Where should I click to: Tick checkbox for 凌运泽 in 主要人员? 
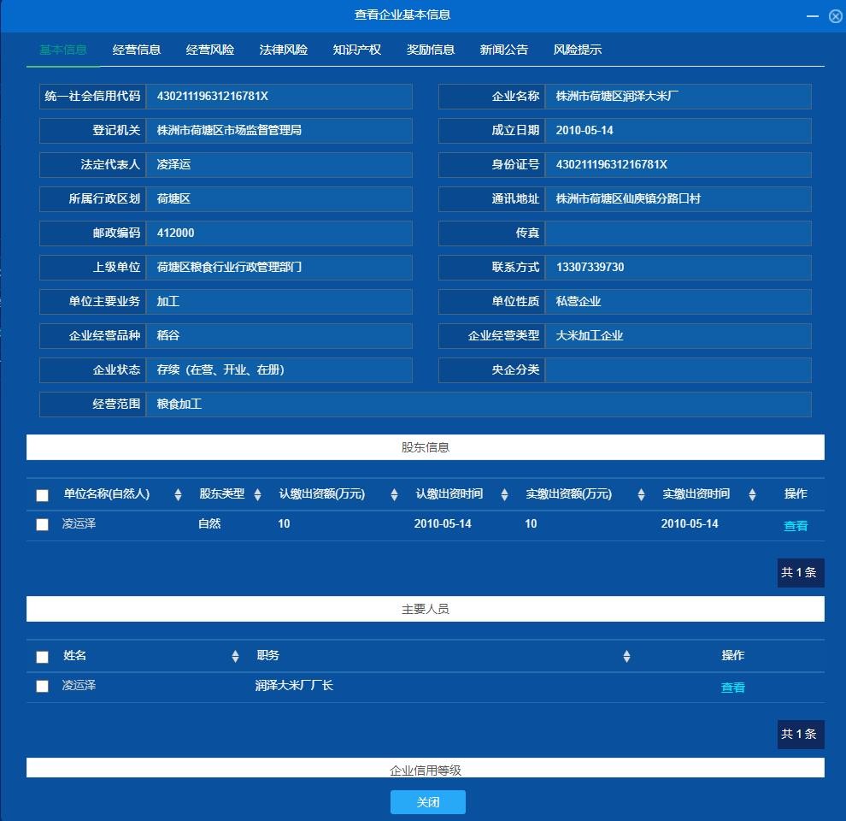[x=42, y=686]
